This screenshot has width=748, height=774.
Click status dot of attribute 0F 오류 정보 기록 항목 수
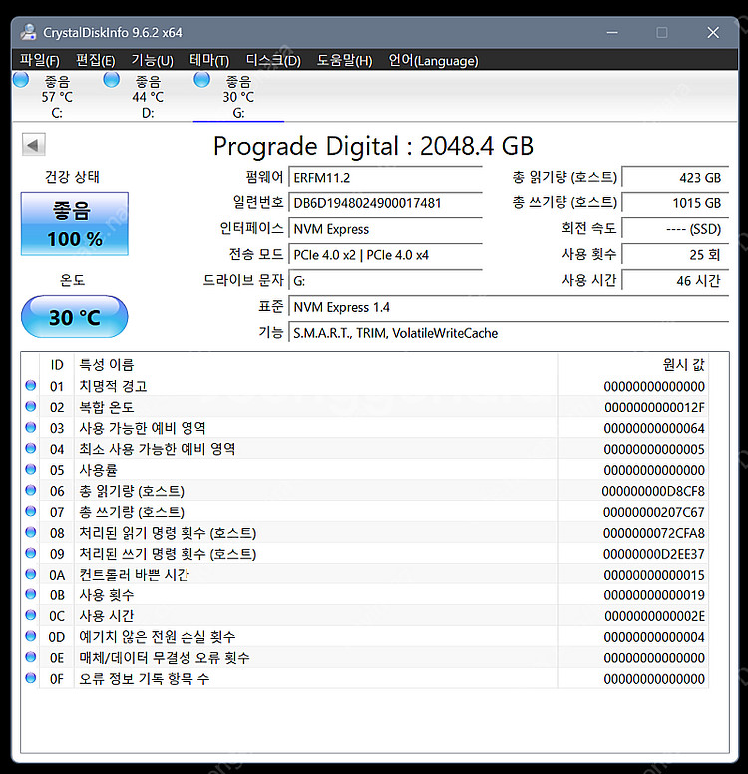(31, 678)
